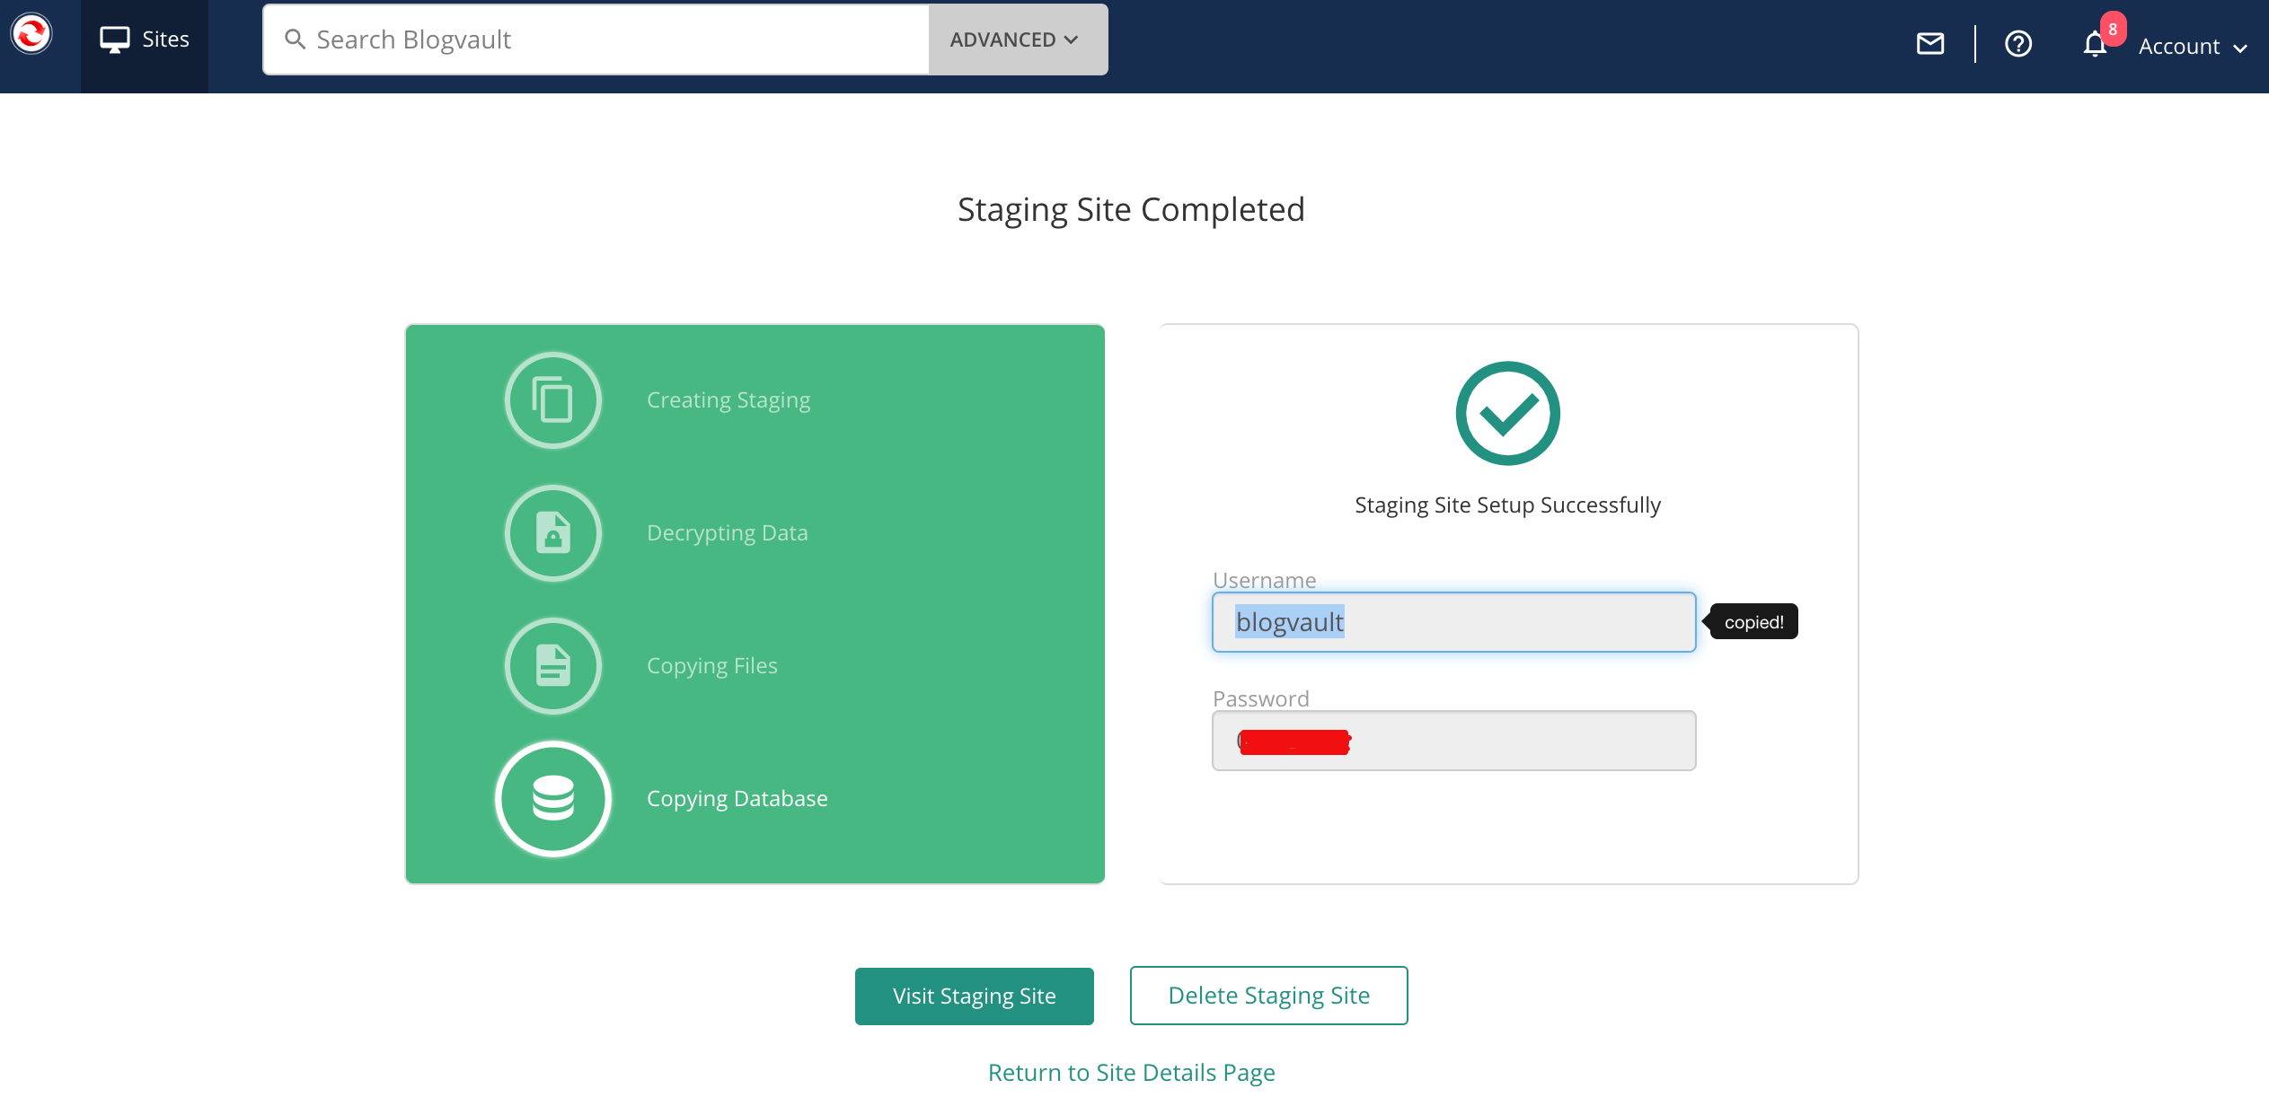Click the Copying Database icon

point(552,799)
